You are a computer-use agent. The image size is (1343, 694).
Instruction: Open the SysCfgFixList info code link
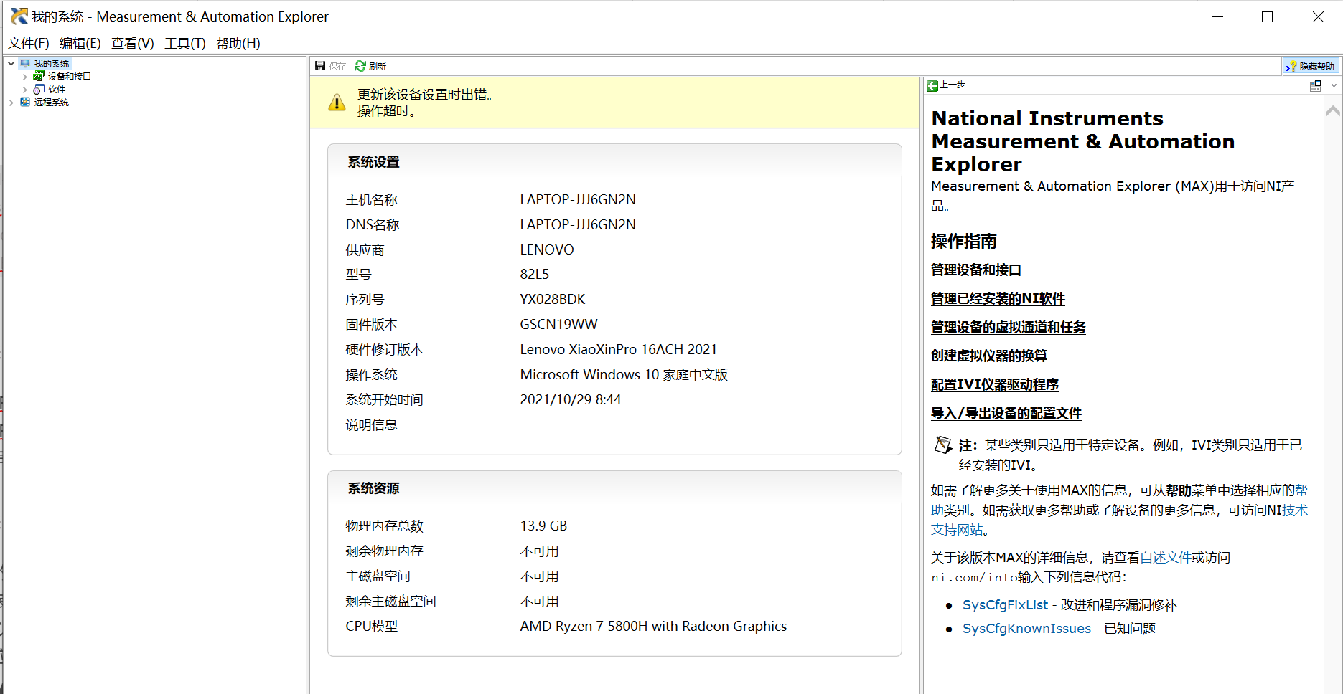tap(1005, 605)
